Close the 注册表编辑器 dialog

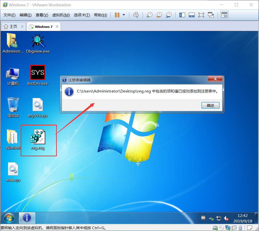[215, 79]
